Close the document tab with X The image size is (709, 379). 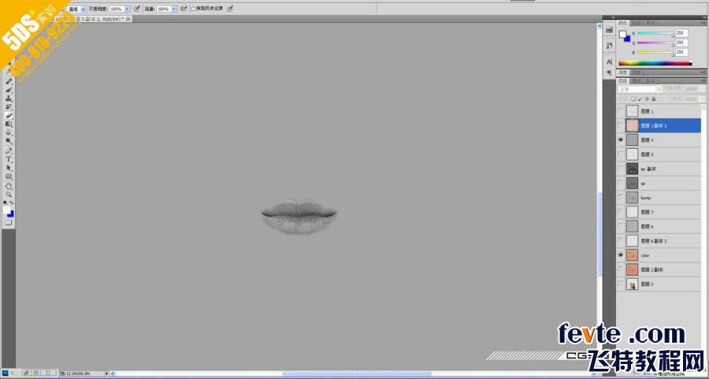[129, 19]
